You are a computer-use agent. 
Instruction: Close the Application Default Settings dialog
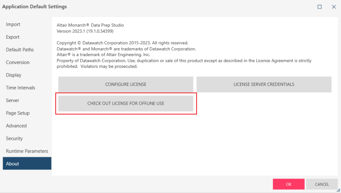334,7
